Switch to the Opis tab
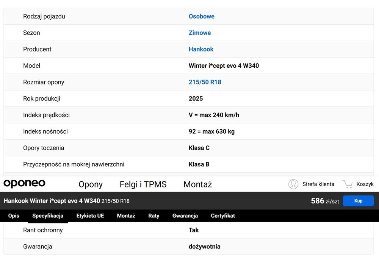Viewport: 379px width, 256px height. click(14, 215)
